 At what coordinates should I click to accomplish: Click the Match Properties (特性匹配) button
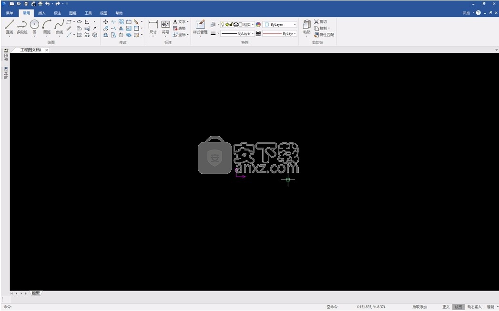pyautogui.click(x=324, y=35)
